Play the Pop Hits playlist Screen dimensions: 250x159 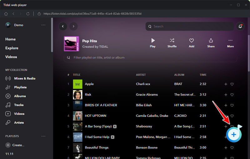tap(152, 43)
